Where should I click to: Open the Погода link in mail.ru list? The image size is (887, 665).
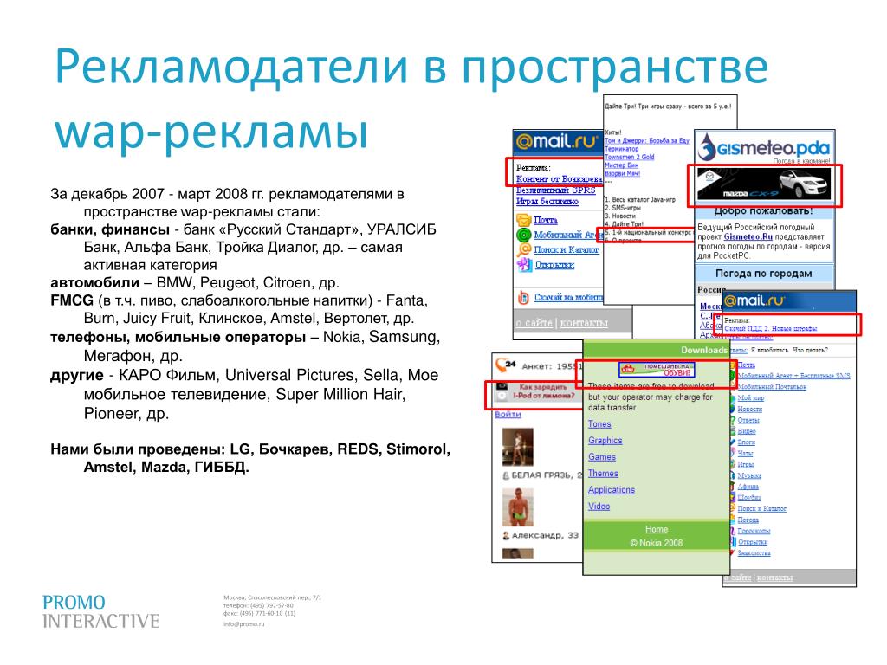coord(748,520)
